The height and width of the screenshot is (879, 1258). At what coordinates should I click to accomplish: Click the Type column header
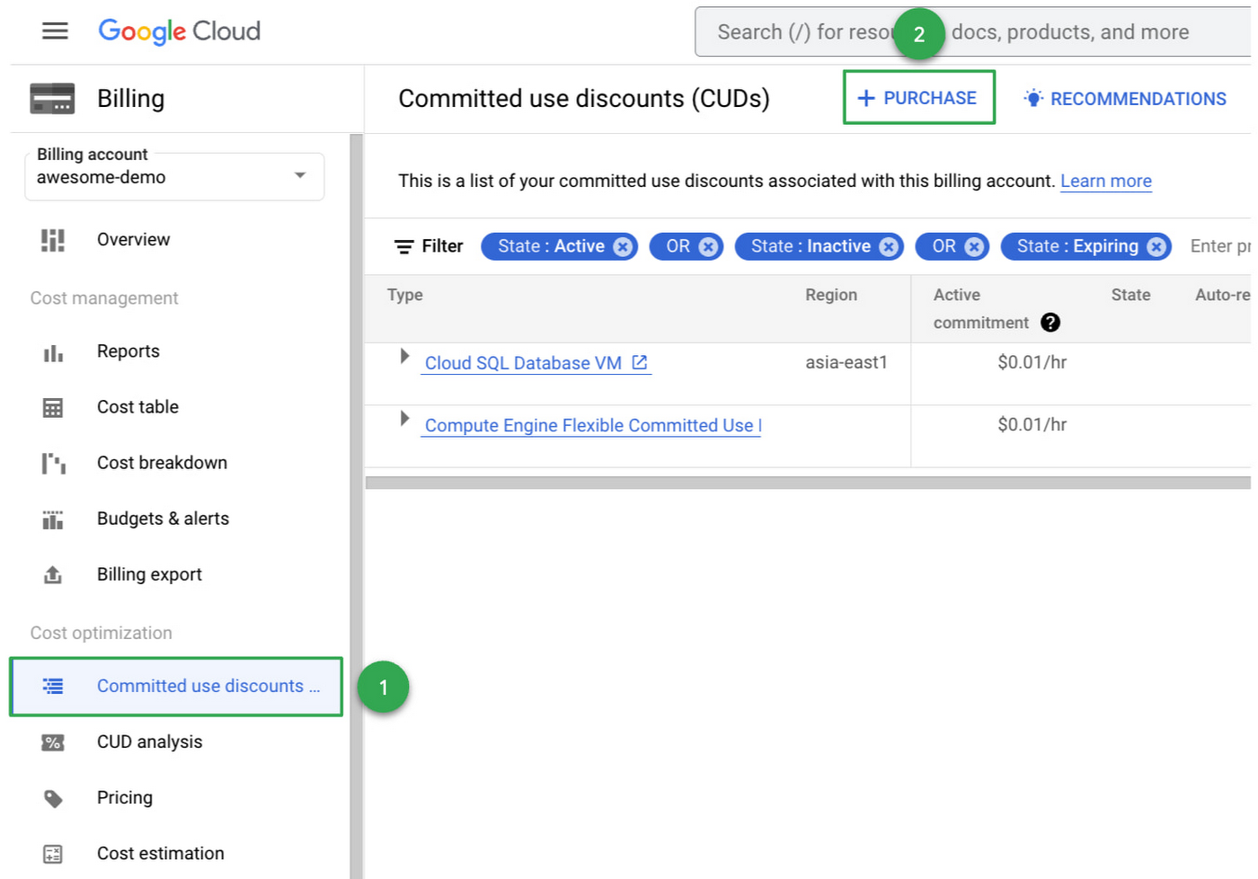click(x=404, y=295)
